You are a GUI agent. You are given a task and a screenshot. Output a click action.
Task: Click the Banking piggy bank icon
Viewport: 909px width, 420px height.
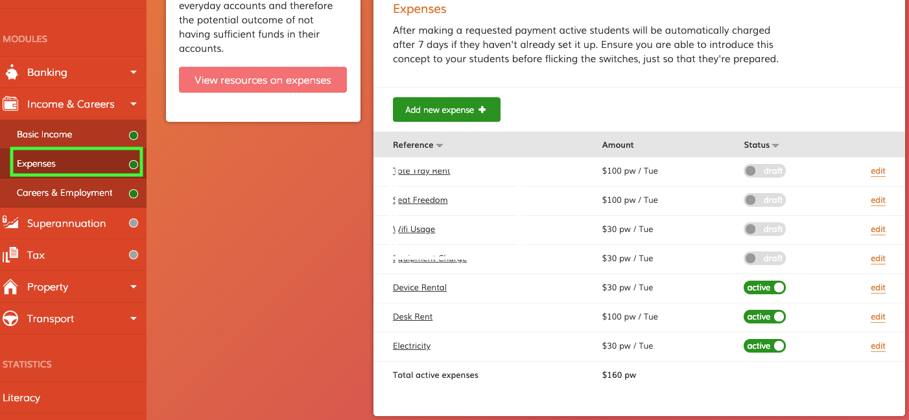(x=11, y=73)
